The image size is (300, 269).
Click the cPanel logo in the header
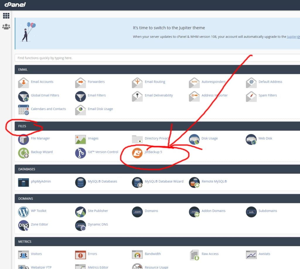tap(15, 5)
